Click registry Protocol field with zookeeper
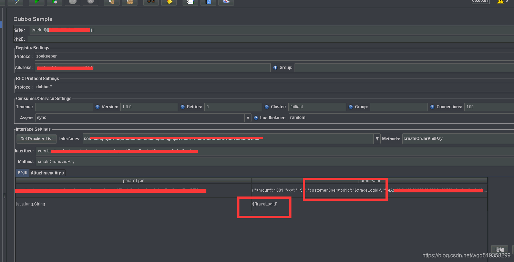This screenshot has height=262, width=514. pos(274,56)
